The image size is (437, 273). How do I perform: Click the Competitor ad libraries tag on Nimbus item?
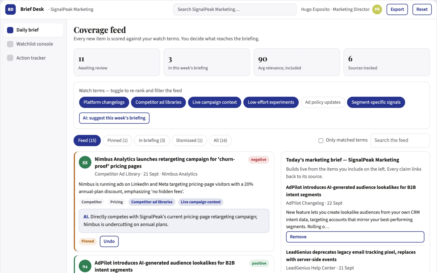[152, 202]
